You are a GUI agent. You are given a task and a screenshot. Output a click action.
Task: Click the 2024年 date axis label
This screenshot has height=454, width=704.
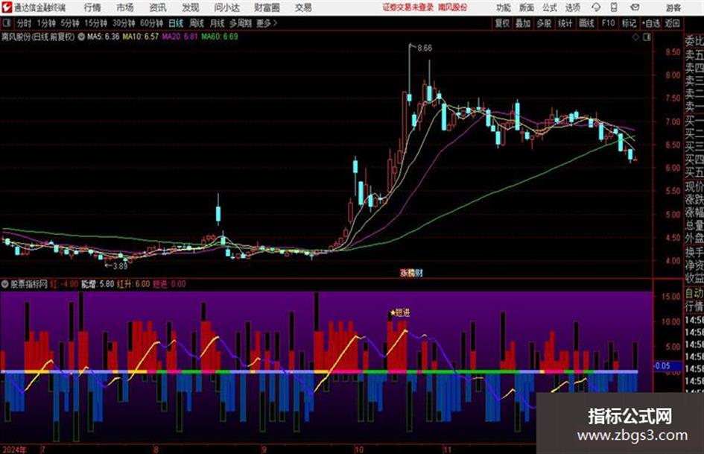coord(14,450)
